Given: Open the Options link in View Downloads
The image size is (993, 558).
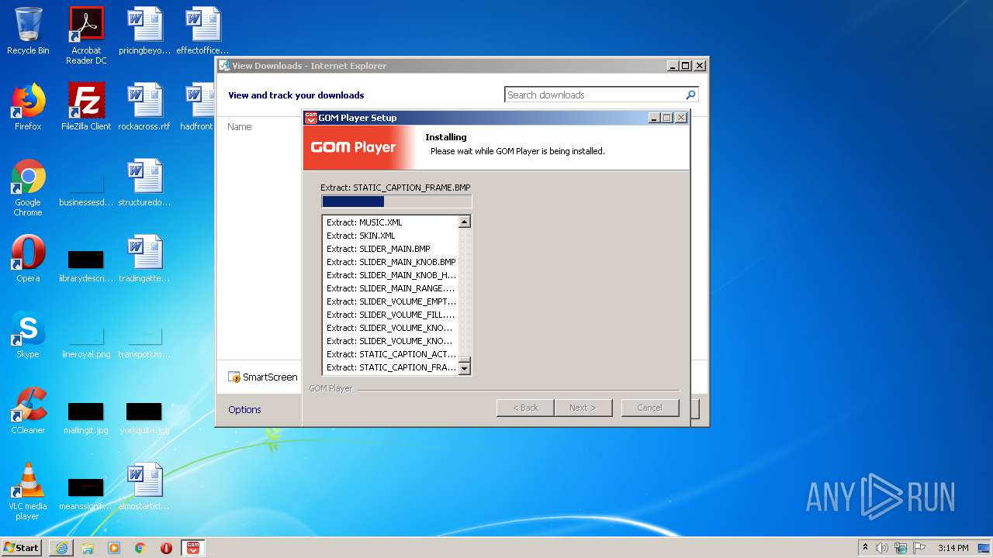Looking at the screenshot, I should (x=244, y=409).
